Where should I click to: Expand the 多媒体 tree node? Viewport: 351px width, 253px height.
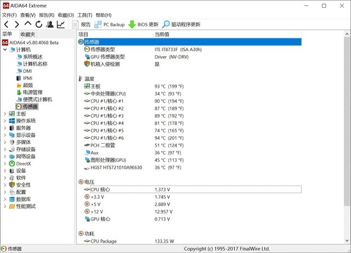pos(5,142)
